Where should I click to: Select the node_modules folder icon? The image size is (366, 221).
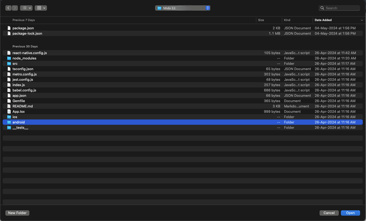tap(9, 58)
